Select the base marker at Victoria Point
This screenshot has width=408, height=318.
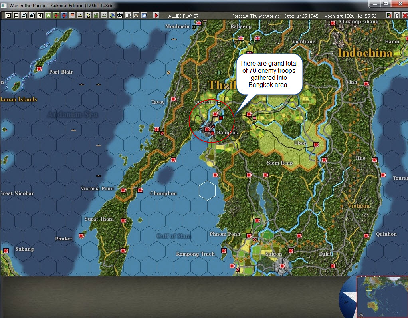pyautogui.click(x=123, y=190)
